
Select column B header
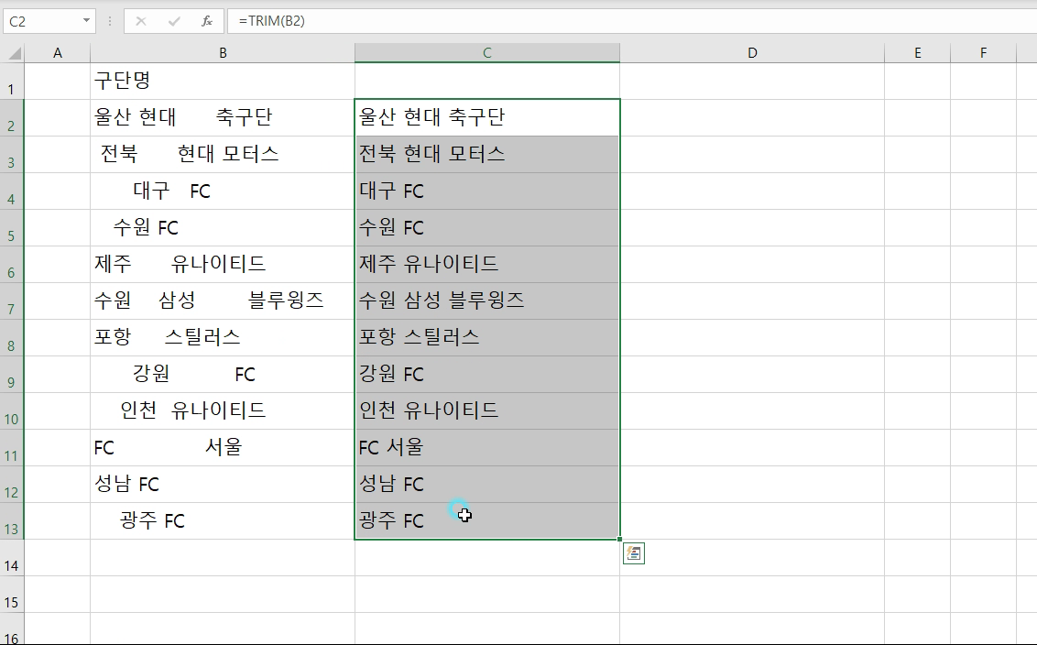click(223, 53)
